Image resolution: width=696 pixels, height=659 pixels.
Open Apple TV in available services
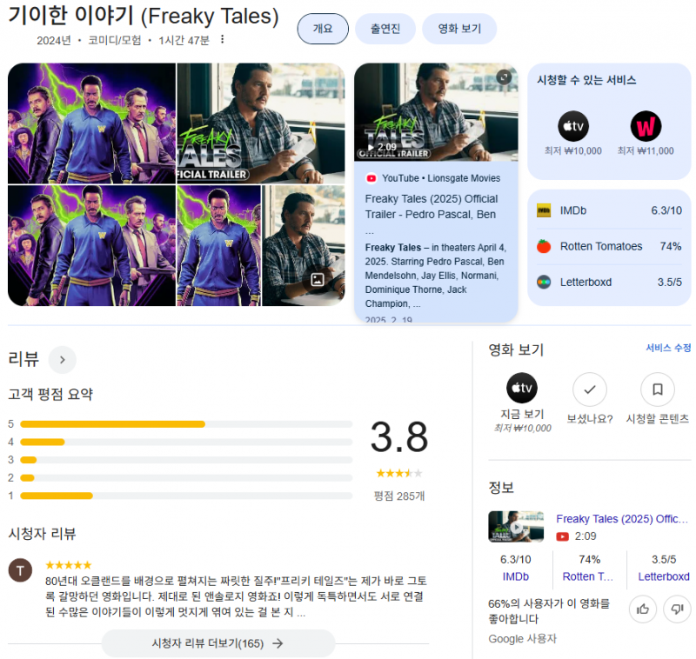pyautogui.click(x=573, y=126)
